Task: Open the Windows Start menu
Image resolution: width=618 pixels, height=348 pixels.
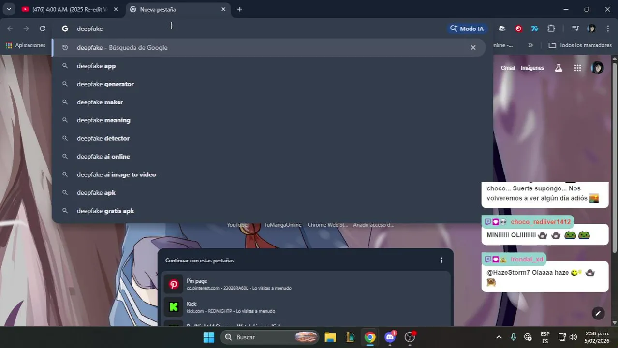Action: 208,337
